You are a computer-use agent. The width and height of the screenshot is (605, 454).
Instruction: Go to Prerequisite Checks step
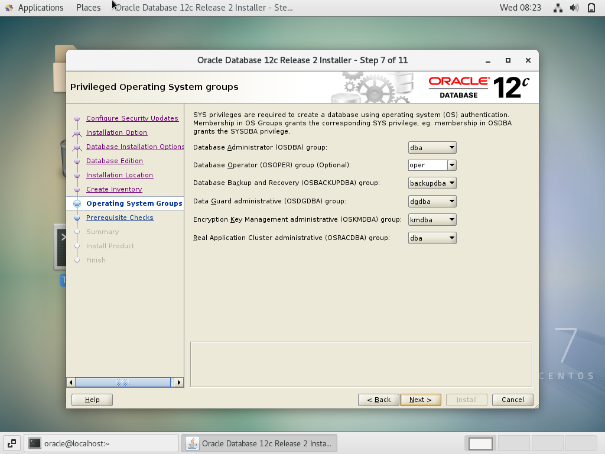[x=119, y=218]
